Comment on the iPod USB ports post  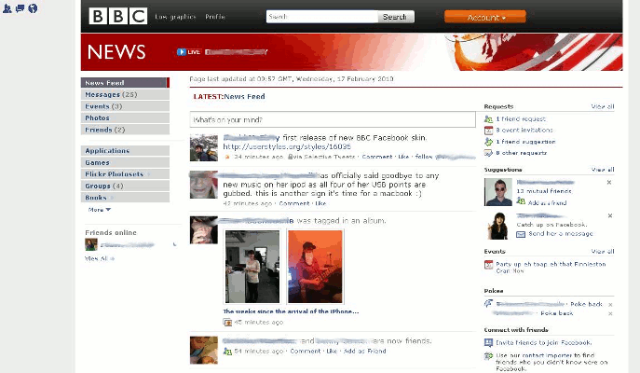pos(294,203)
